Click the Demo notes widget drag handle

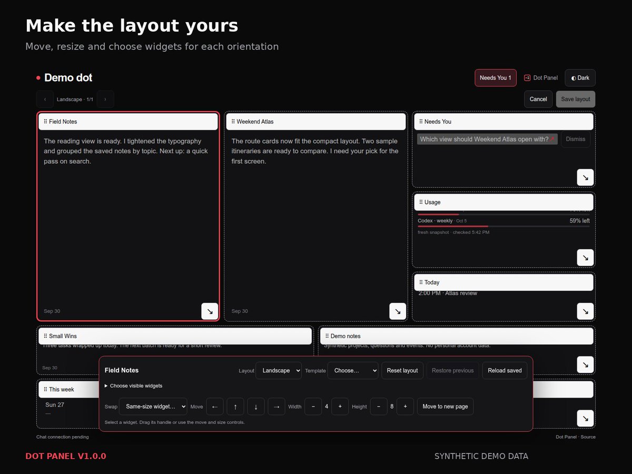457,336
